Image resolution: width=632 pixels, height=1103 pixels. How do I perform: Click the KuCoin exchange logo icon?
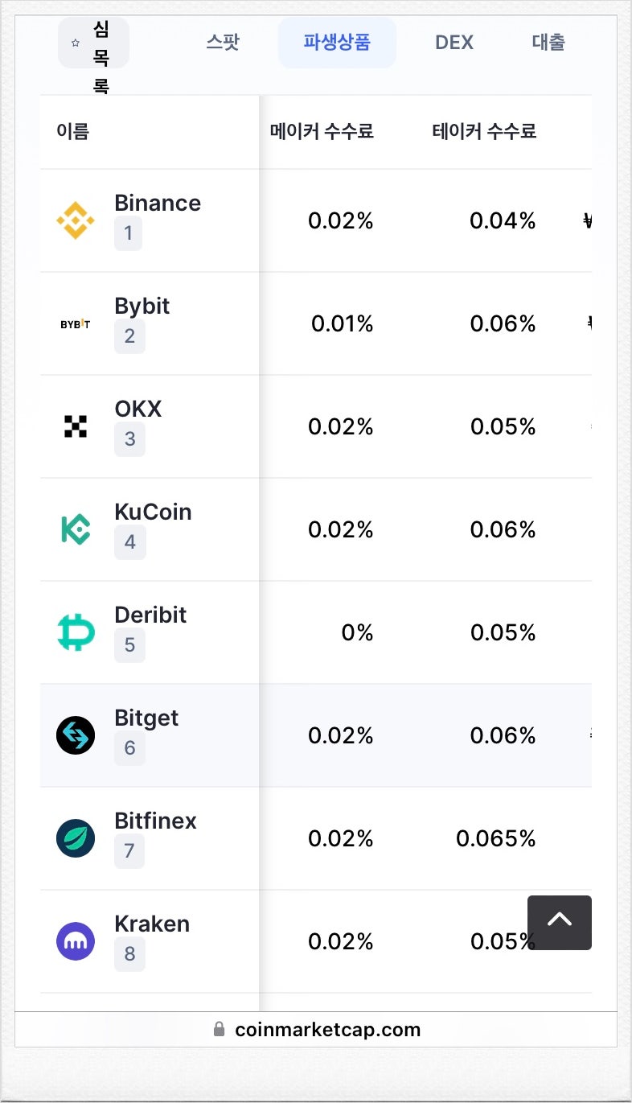pyautogui.click(x=76, y=529)
